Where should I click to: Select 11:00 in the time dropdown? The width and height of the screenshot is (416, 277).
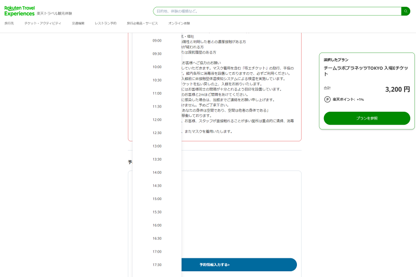pos(157,94)
